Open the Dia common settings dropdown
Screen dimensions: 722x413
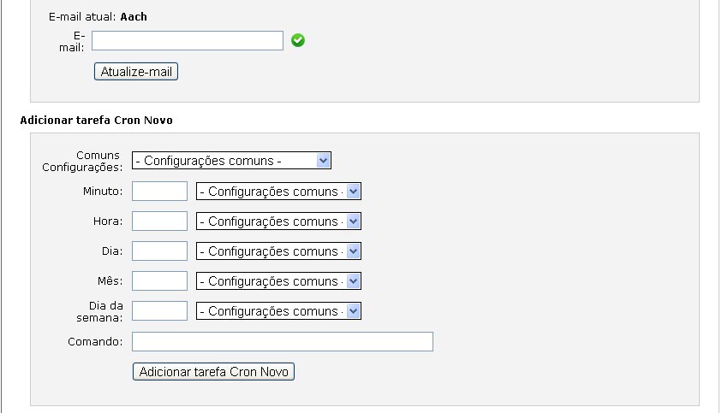278,251
